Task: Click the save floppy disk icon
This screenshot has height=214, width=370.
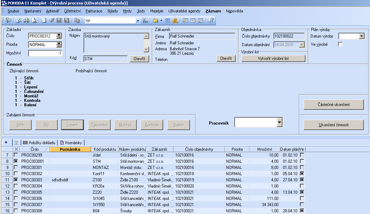Action: tap(59, 21)
